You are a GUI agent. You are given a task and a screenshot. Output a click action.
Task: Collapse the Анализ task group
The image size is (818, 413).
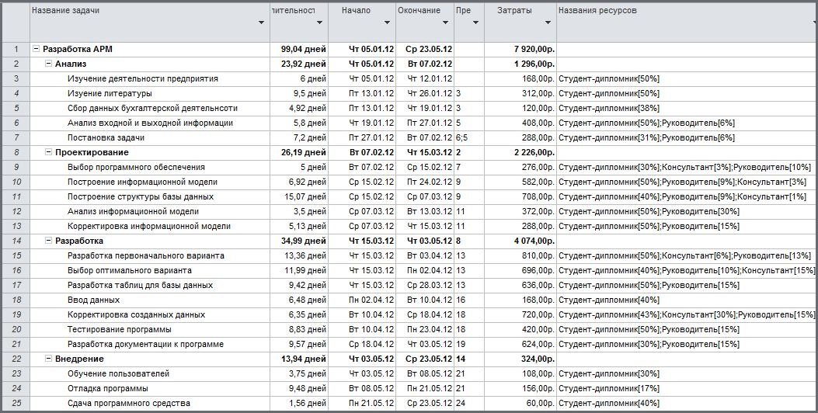(49, 64)
